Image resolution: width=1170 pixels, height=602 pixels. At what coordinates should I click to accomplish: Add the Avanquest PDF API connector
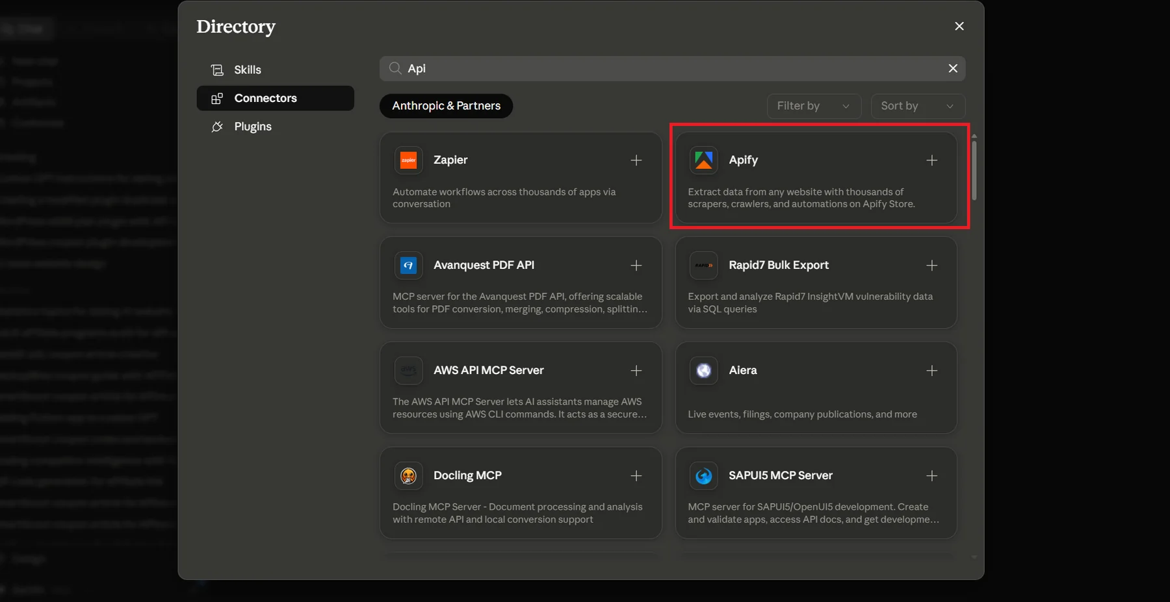coord(636,266)
